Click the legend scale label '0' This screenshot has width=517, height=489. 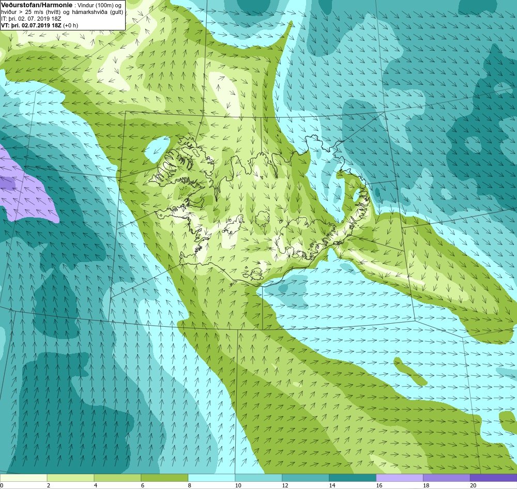[x=2, y=485]
